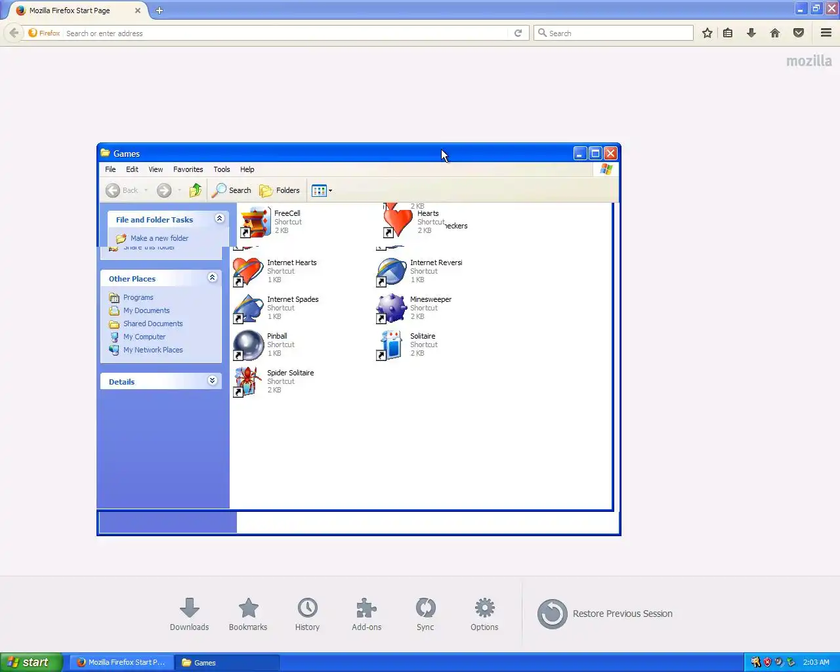Reload the current Firefox page
Screen dimensions: 840x672
(x=518, y=33)
